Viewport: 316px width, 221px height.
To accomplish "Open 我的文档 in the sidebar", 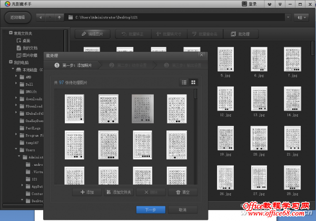I will pos(29,47).
